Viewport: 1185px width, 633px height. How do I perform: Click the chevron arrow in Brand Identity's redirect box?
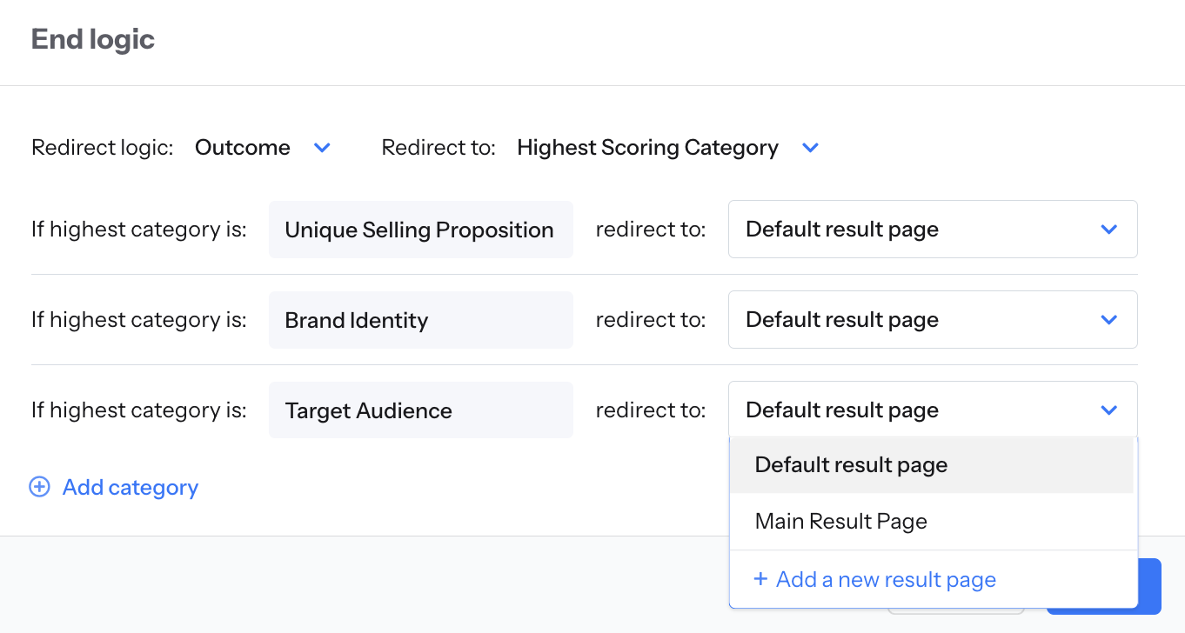(x=1108, y=320)
